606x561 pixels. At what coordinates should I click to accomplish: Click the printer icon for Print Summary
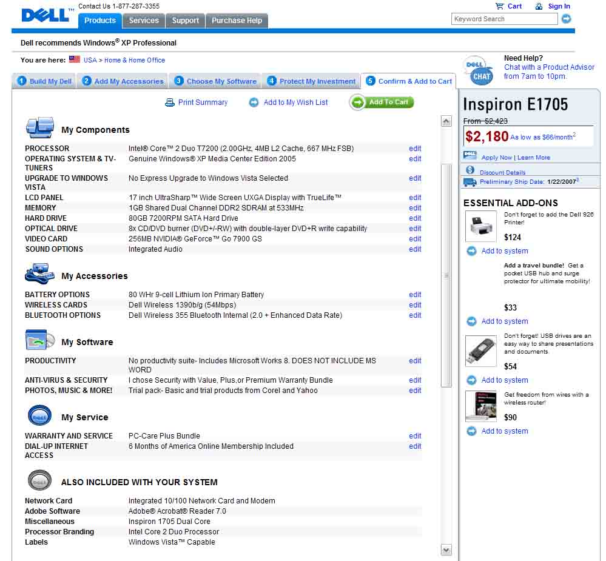(x=170, y=102)
